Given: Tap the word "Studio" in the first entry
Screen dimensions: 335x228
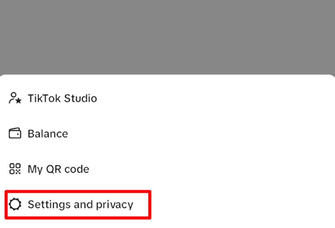Looking at the screenshot, I should click(80, 98).
